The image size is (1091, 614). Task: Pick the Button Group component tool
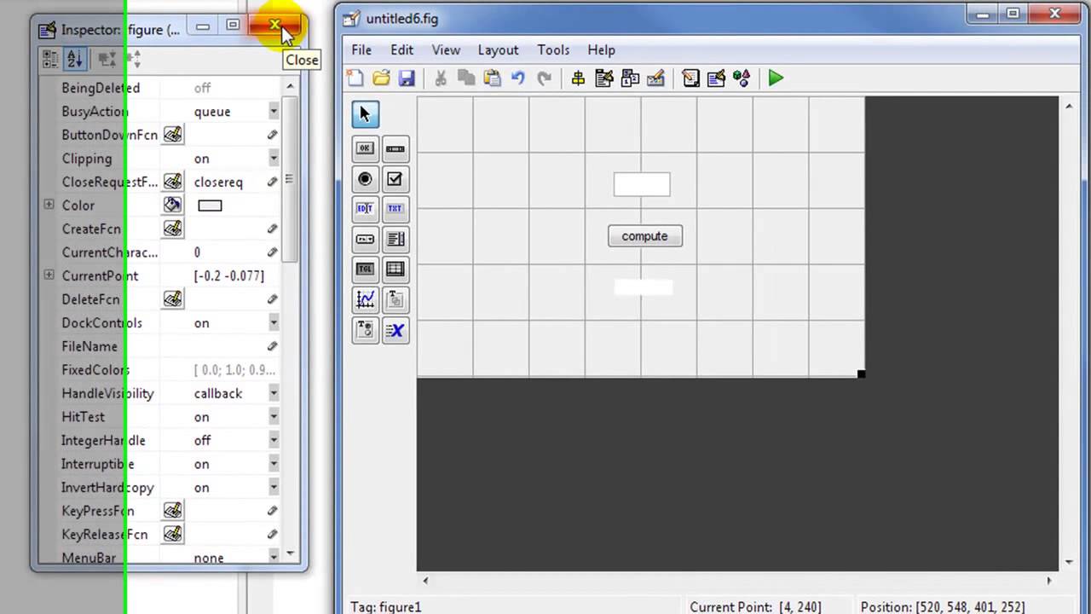[365, 330]
